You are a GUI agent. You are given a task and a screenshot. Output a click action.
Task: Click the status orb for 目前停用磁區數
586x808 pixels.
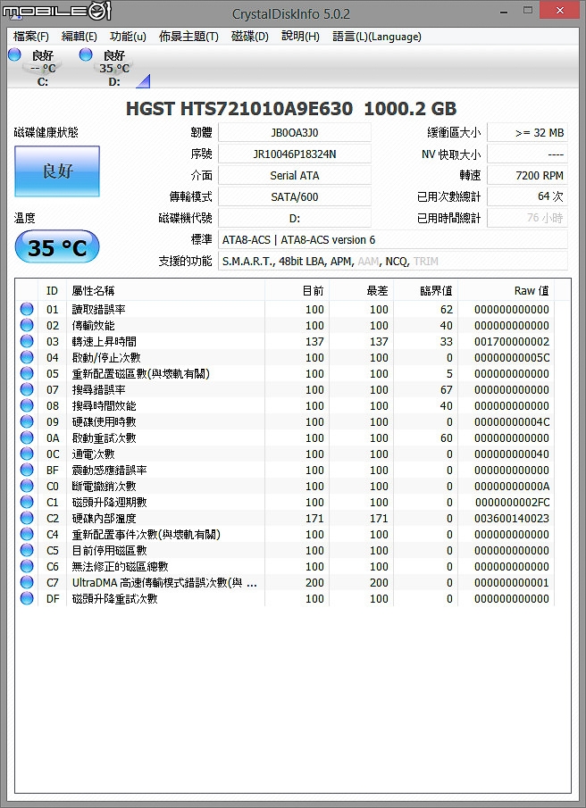coord(27,550)
